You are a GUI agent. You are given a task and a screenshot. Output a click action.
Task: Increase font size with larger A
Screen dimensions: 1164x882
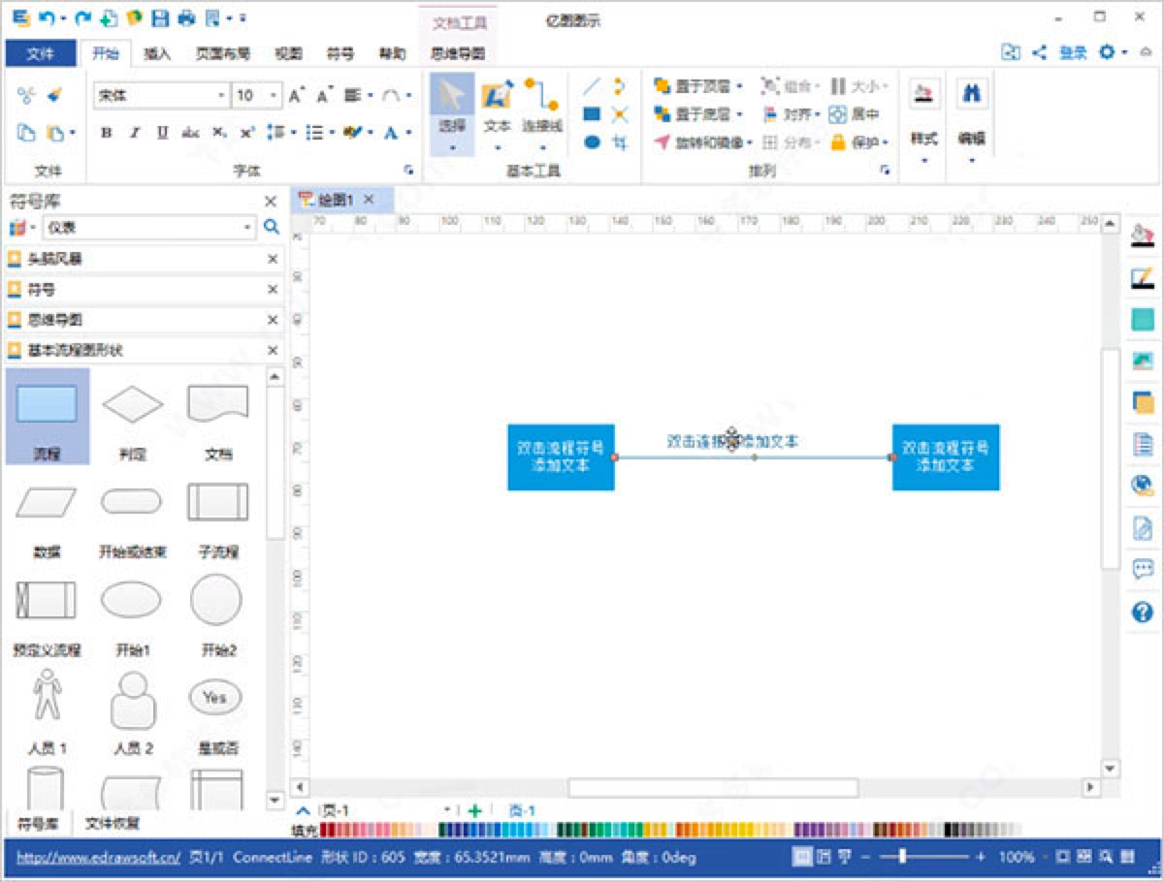[x=297, y=95]
